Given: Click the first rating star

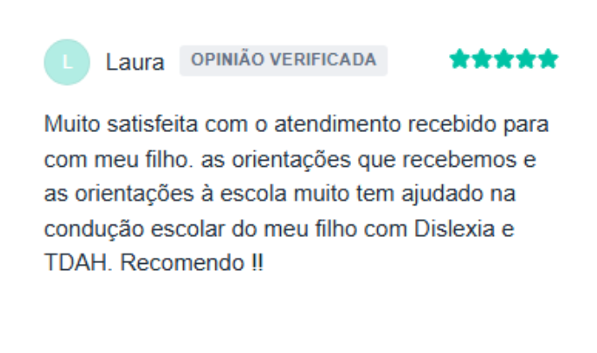Looking at the screenshot, I should tap(460, 59).
